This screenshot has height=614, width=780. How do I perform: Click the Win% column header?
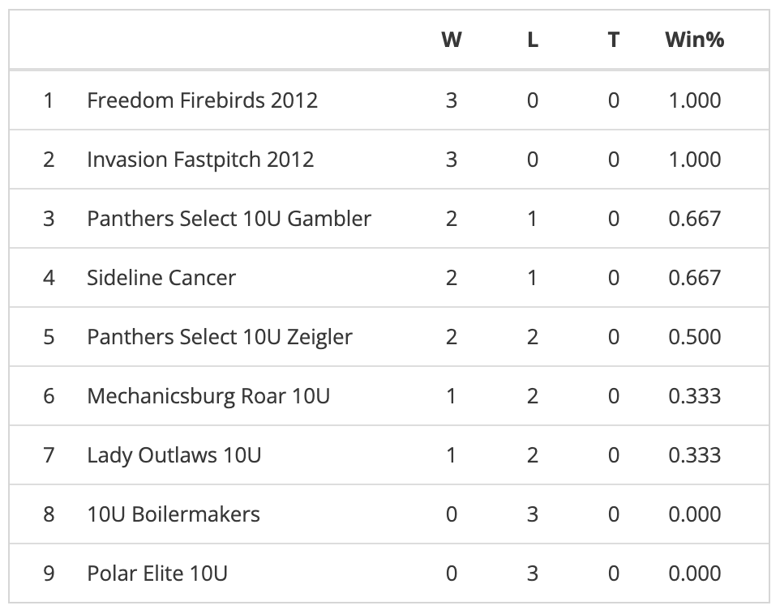click(x=694, y=39)
